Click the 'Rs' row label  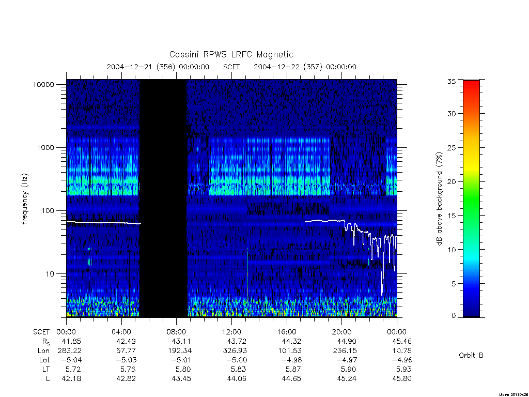(x=46, y=342)
